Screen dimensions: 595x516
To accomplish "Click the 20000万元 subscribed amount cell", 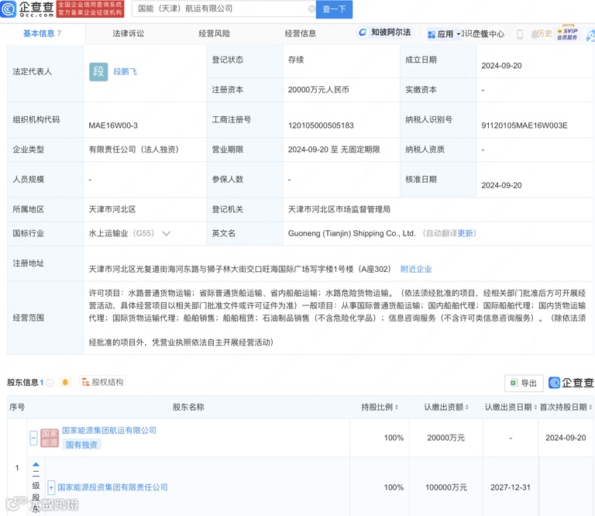I will point(446,438).
